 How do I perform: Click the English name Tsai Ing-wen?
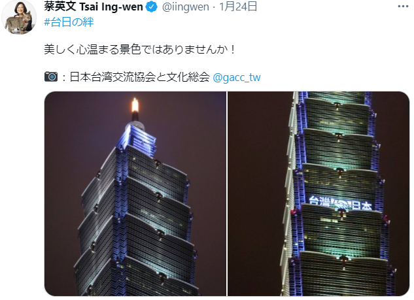(x=111, y=7)
